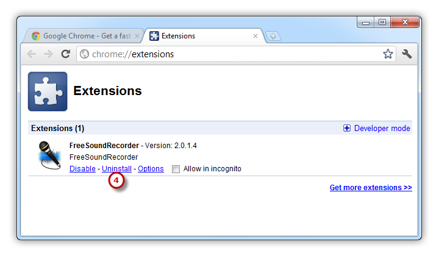Close the Extensions tab
Screen dimensions: 439x256
point(255,36)
